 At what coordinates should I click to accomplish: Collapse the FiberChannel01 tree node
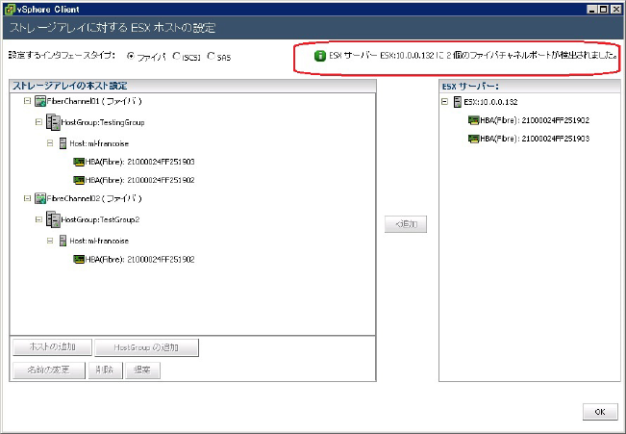point(27,101)
